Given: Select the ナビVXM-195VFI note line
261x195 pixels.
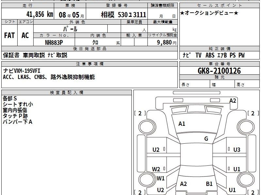Looking at the screenshot, I should 22,71.
